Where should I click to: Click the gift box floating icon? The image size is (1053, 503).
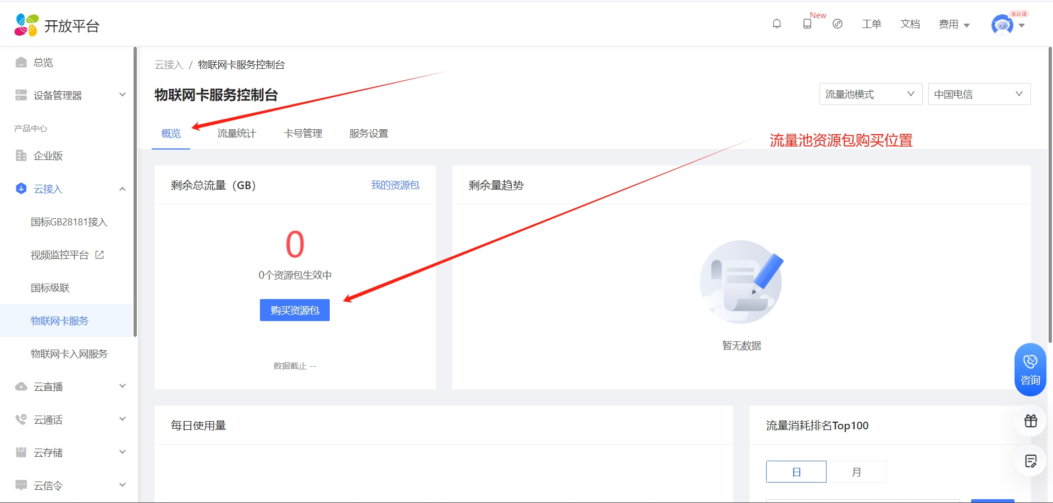[x=1030, y=421]
